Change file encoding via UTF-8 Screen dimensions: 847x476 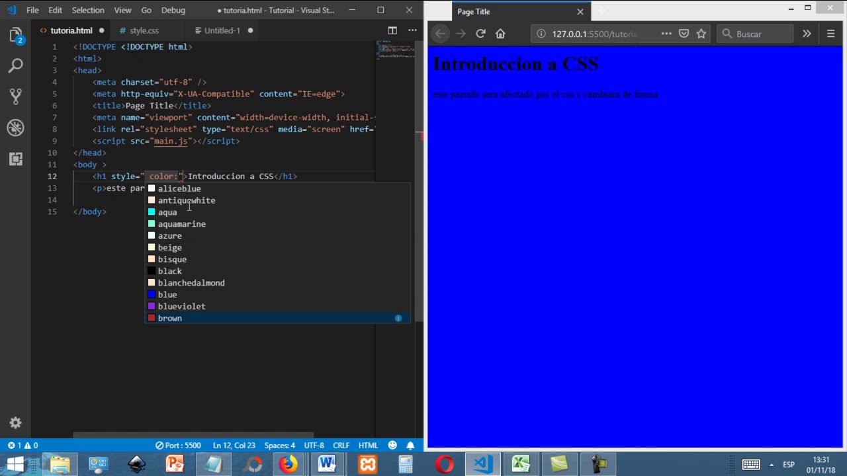(x=314, y=446)
